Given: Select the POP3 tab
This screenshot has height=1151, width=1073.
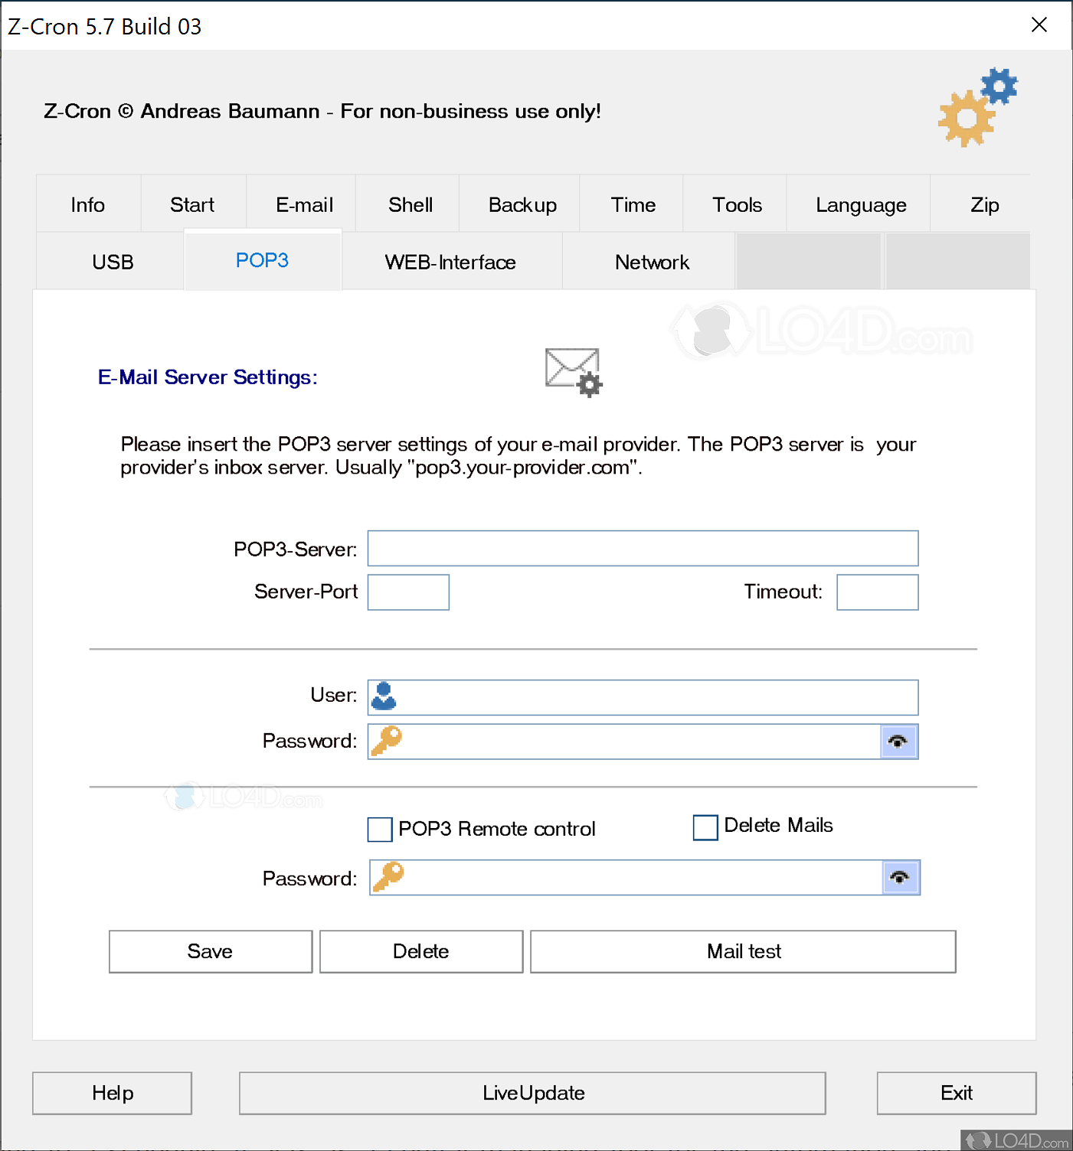Looking at the screenshot, I should pos(262,260).
